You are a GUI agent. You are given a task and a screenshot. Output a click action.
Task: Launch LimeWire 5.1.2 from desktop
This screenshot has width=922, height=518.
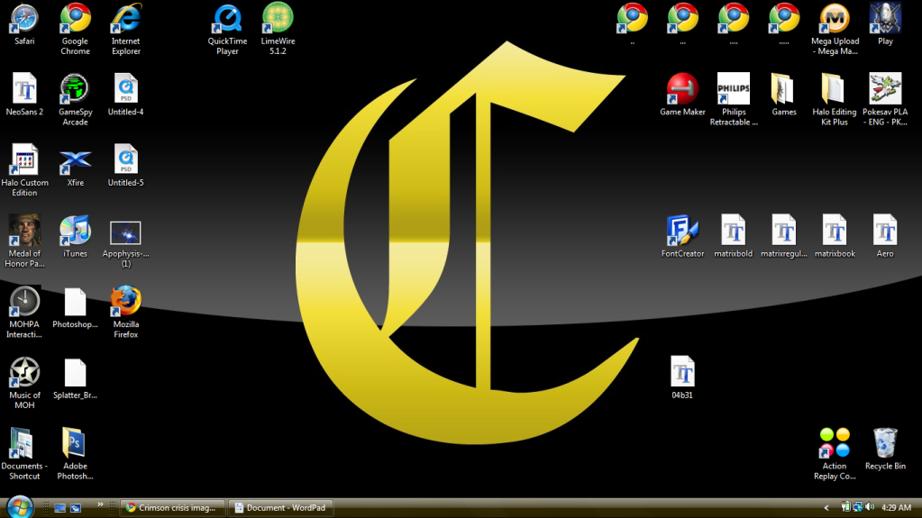coord(278,18)
